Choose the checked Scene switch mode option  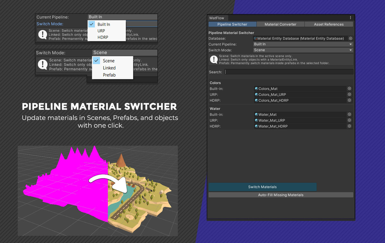point(108,61)
